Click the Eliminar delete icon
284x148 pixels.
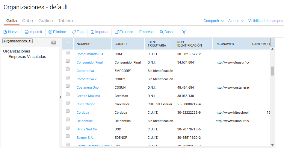coord(50,32)
